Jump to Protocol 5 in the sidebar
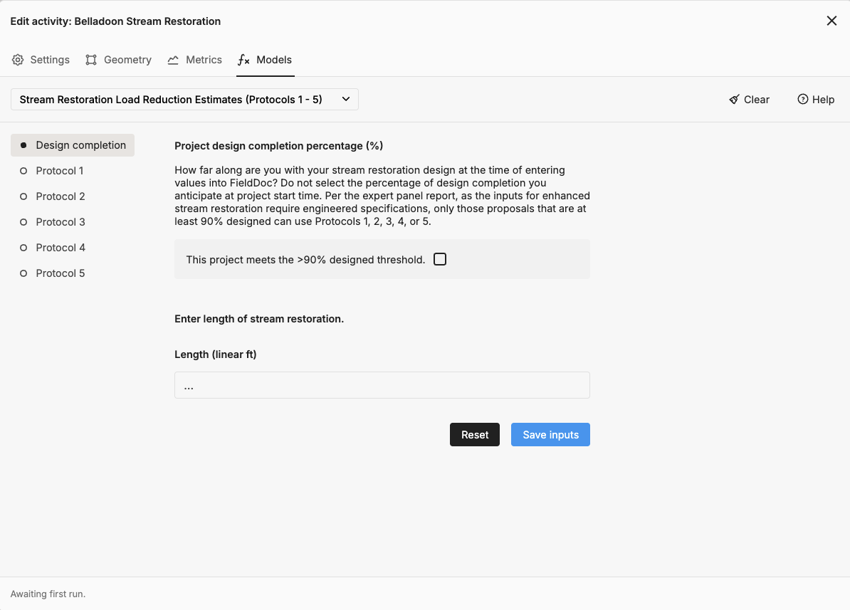This screenshot has height=610, width=850. [x=61, y=273]
